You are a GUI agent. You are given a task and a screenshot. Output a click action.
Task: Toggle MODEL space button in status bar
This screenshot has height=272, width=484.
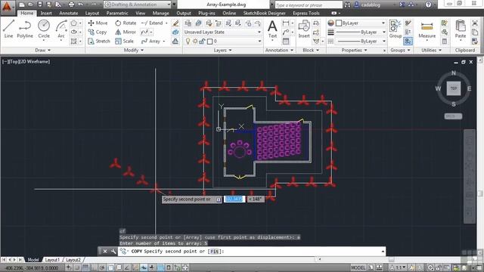[358, 267]
